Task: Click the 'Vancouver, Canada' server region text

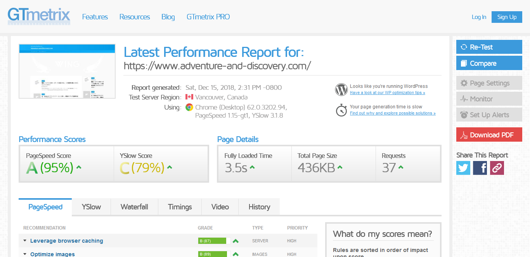Action: [x=221, y=97]
